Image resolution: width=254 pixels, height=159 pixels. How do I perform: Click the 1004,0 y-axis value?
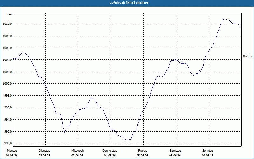[7, 60]
